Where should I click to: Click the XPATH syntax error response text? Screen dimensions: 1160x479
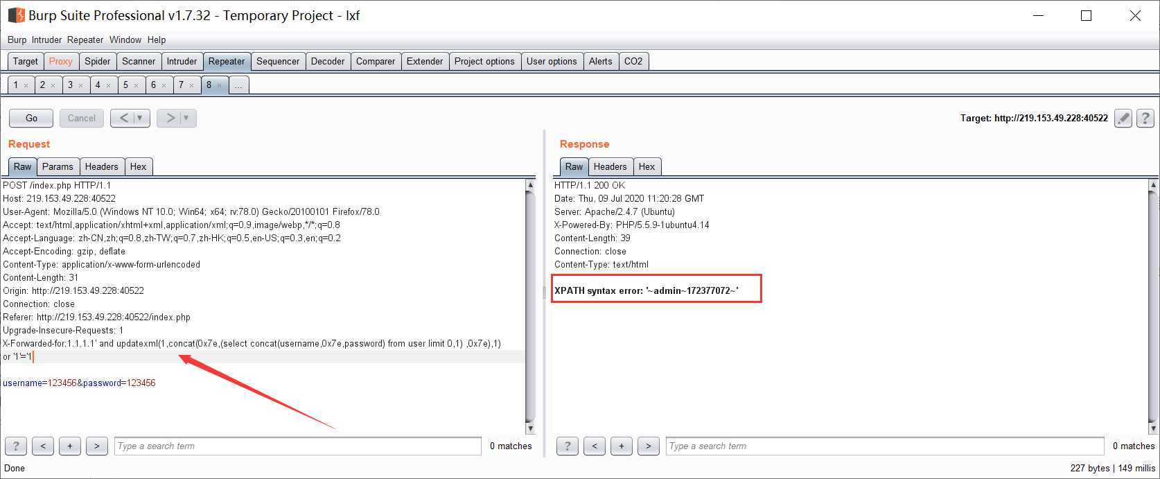(x=647, y=291)
